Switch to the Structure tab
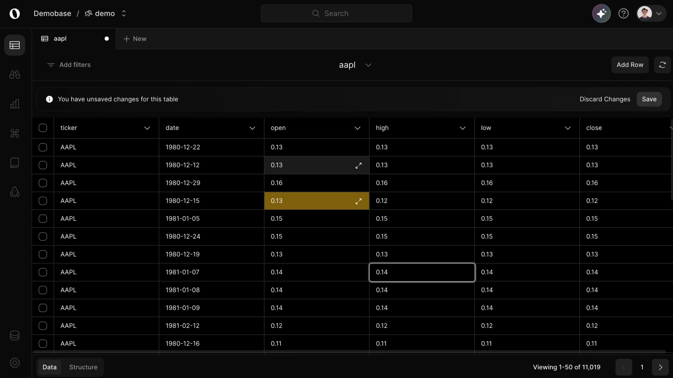The width and height of the screenshot is (673, 378). click(83, 367)
